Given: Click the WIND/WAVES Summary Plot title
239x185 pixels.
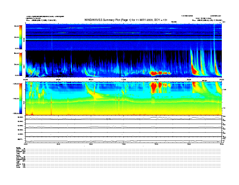Looking at the screenshot, I should (126, 20).
